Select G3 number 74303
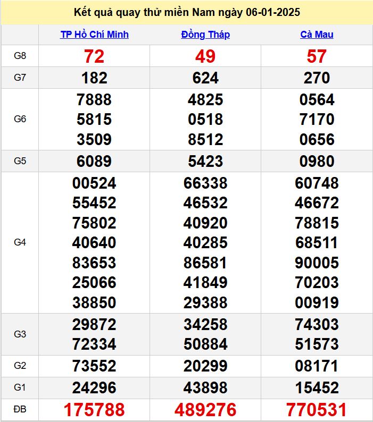The image size is (373, 422). pyautogui.click(x=317, y=324)
